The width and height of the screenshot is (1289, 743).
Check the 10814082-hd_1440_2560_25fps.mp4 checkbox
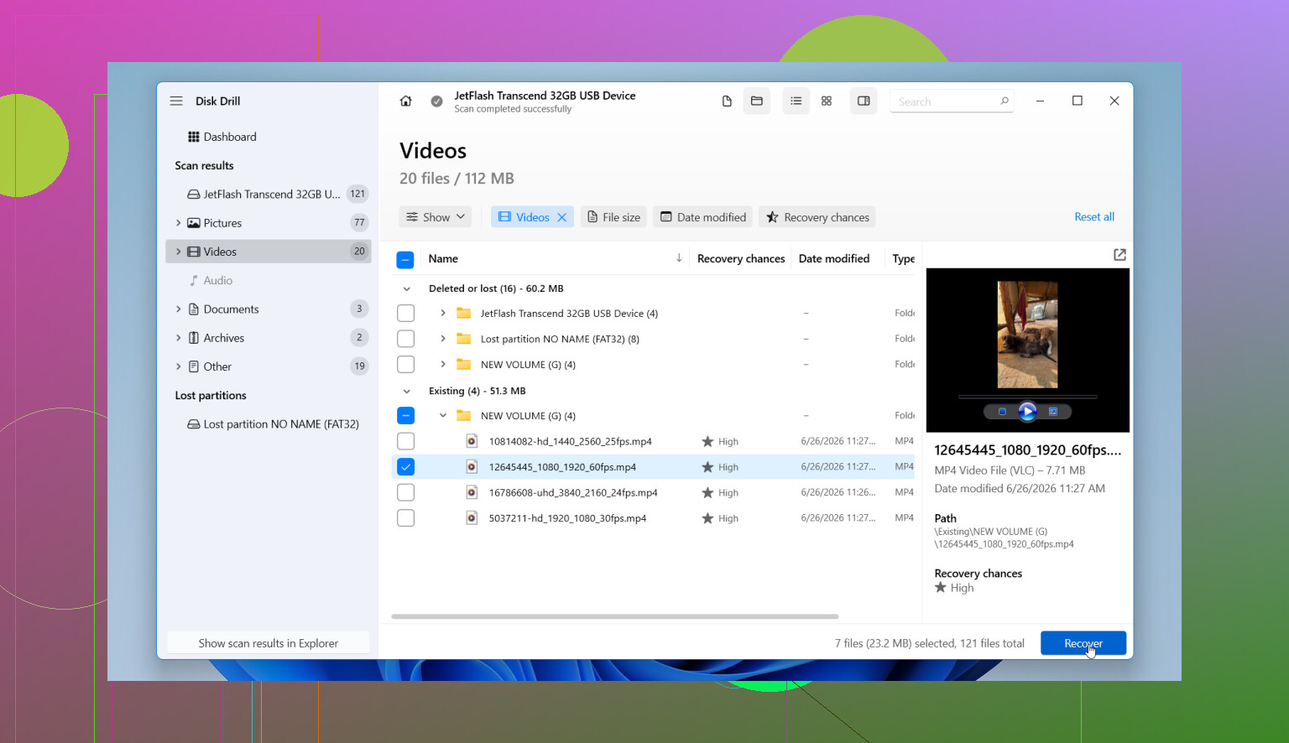[405, 441]
